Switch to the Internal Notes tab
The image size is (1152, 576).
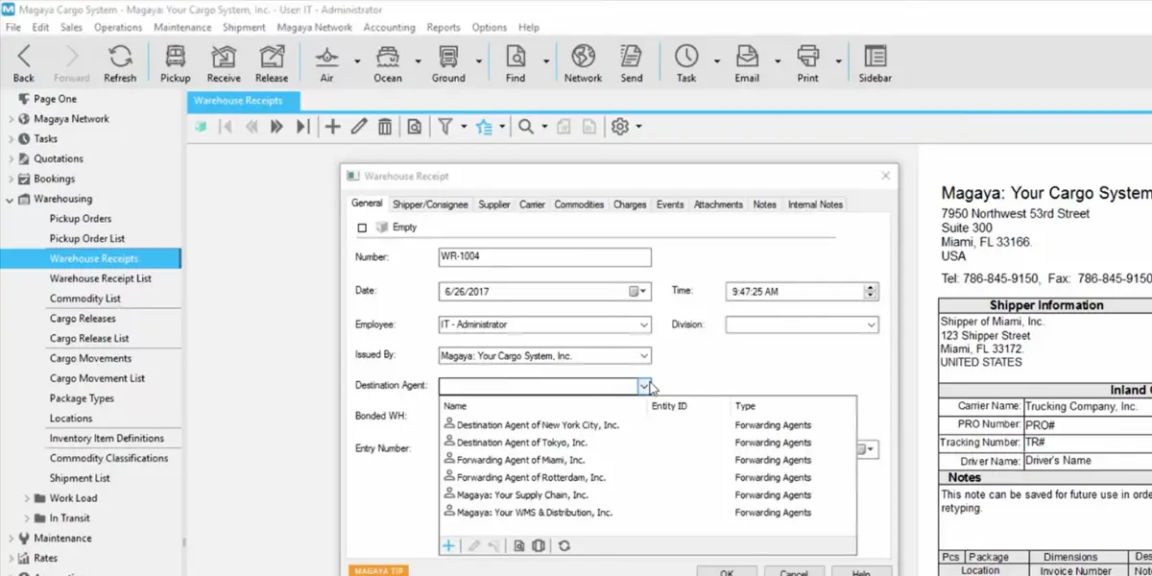pos(815,204)
